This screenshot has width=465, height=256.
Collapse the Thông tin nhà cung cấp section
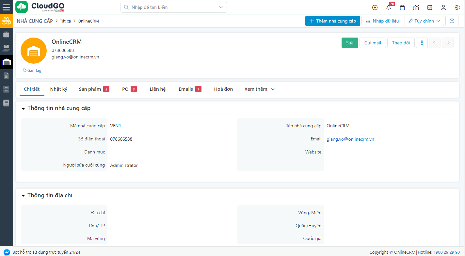pyautogui.click(x=23, y=108)
